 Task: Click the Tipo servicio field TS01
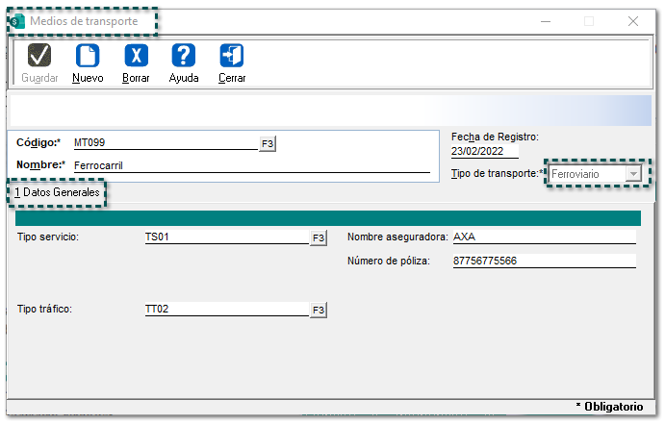click(x=223, y=237)
